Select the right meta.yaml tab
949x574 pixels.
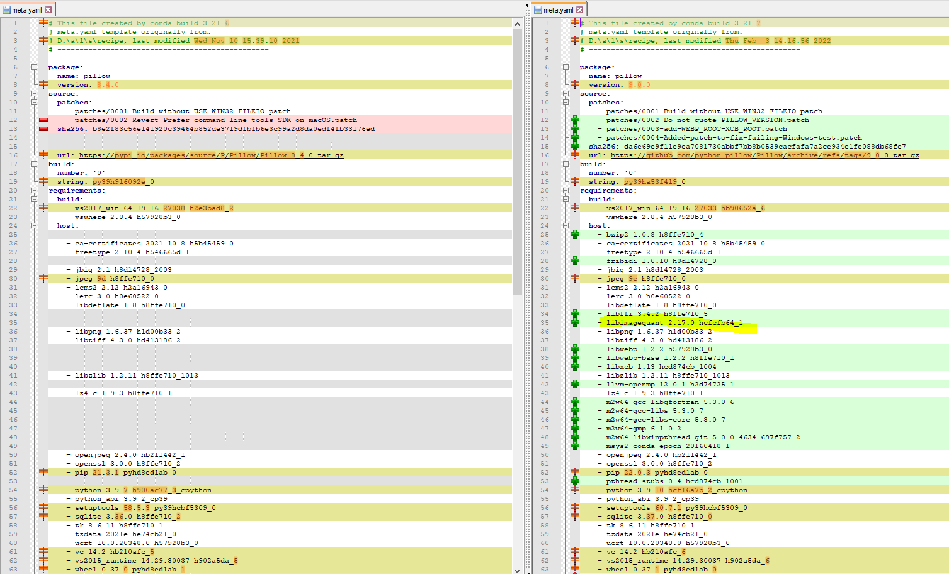point(559,9)
